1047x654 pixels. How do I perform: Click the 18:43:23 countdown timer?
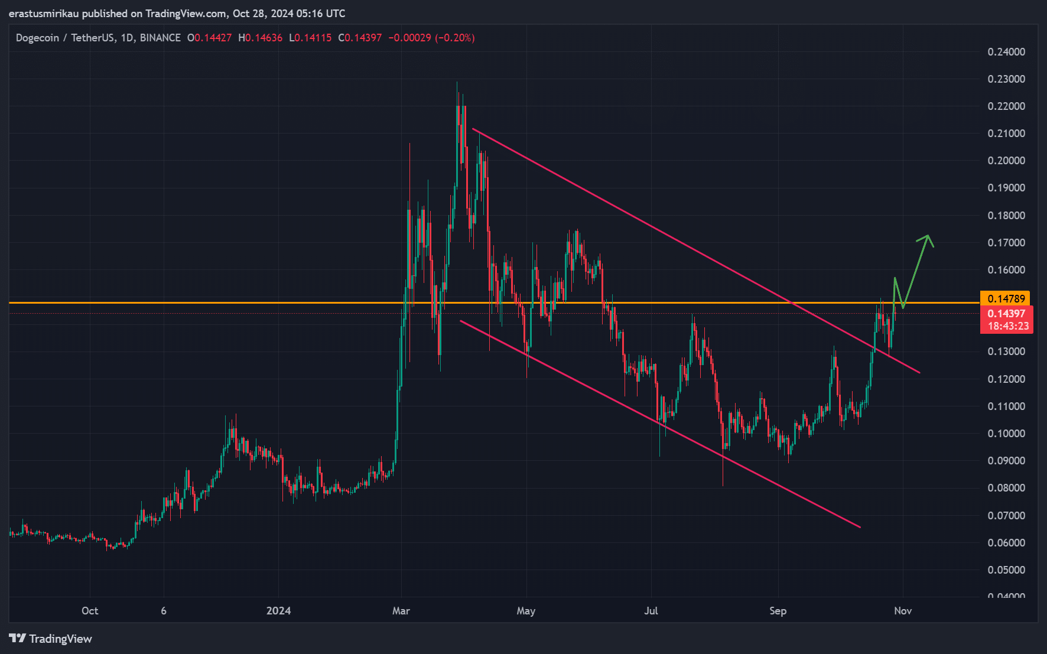[1008, 326]
